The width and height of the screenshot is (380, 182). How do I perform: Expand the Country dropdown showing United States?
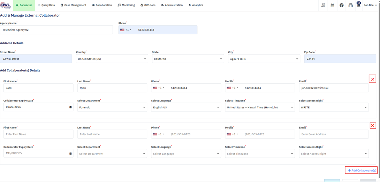[112, 59]
